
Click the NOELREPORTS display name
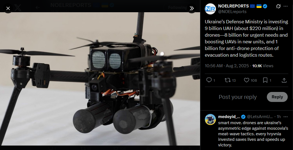(233, 6)
